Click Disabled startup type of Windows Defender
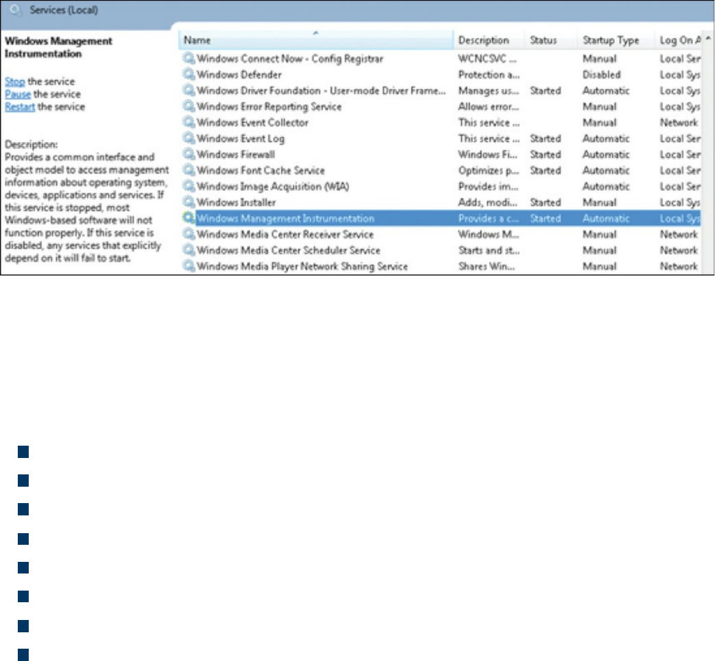Image resolution: width=715 pixels, height=661 pixels. [602, 75]
